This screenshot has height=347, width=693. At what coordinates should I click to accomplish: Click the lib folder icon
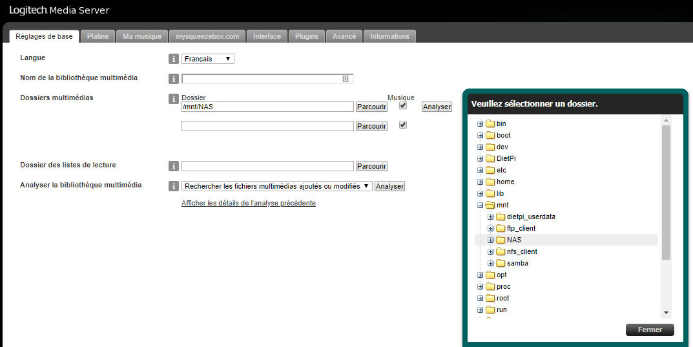(490, 193)
